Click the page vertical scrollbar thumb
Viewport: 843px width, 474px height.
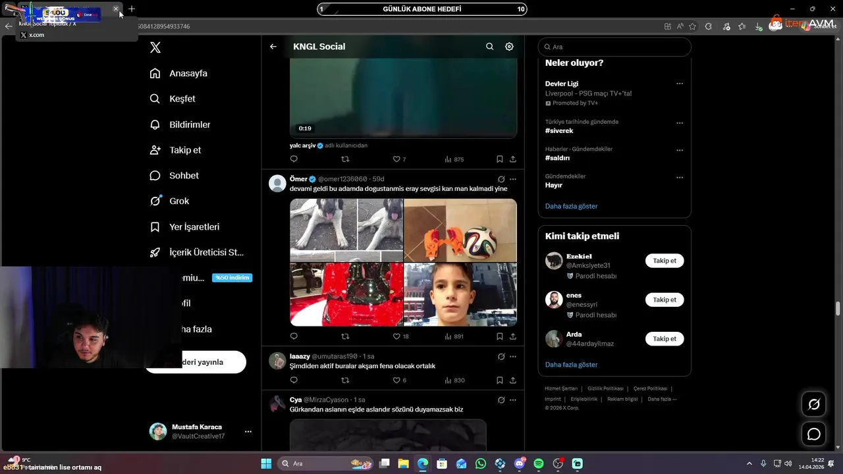click(x=838, y=309)
